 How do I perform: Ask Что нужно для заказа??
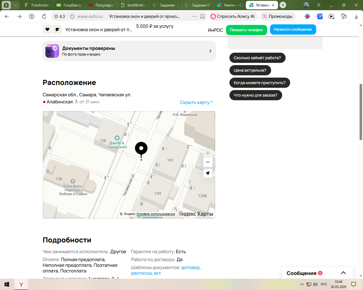pos(256,95)
